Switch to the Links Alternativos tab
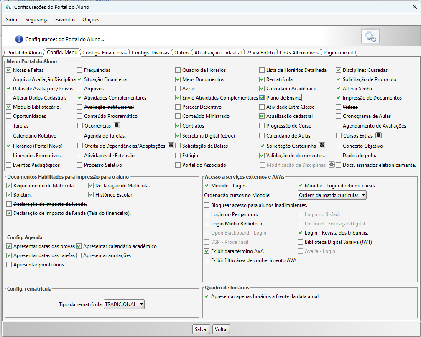This screenshot has width=421, height=337. point(299,53)
